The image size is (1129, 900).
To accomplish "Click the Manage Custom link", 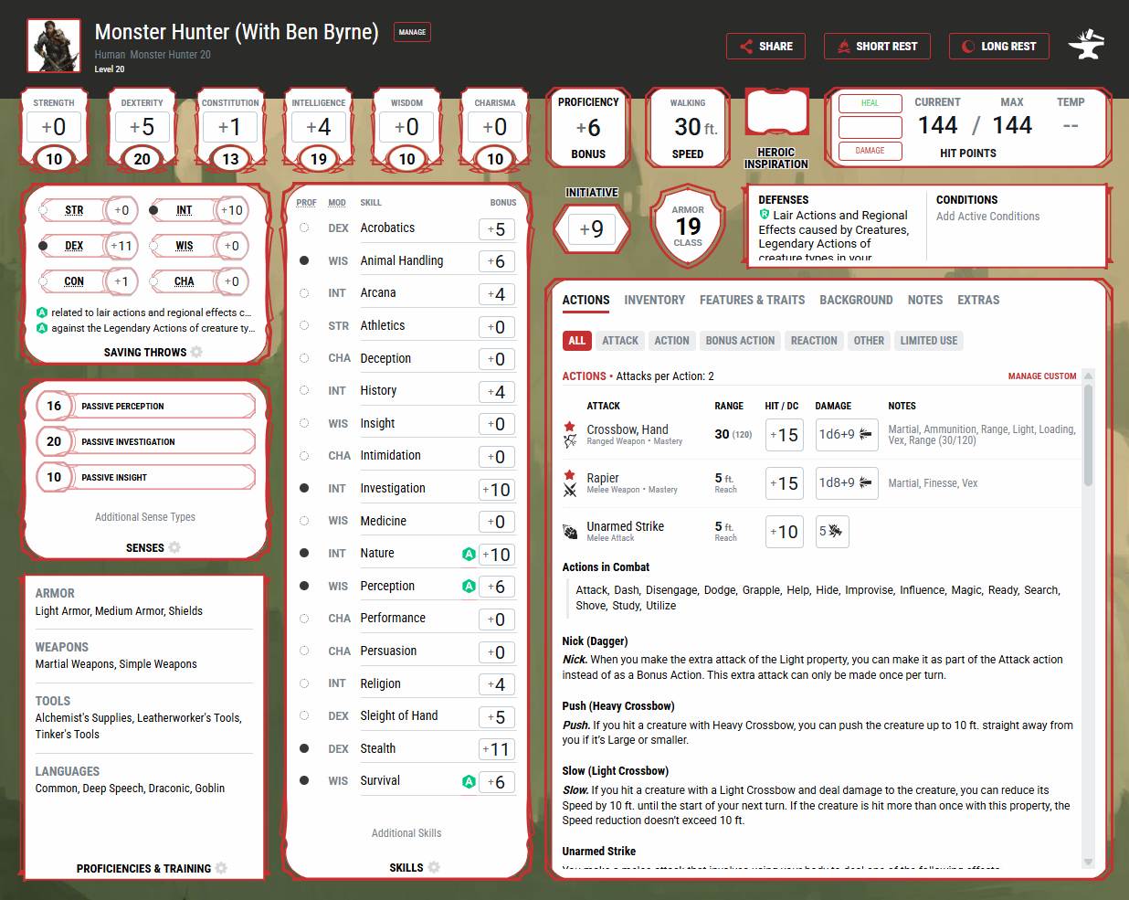I will pyautogui.click(x=1041, y=376).
